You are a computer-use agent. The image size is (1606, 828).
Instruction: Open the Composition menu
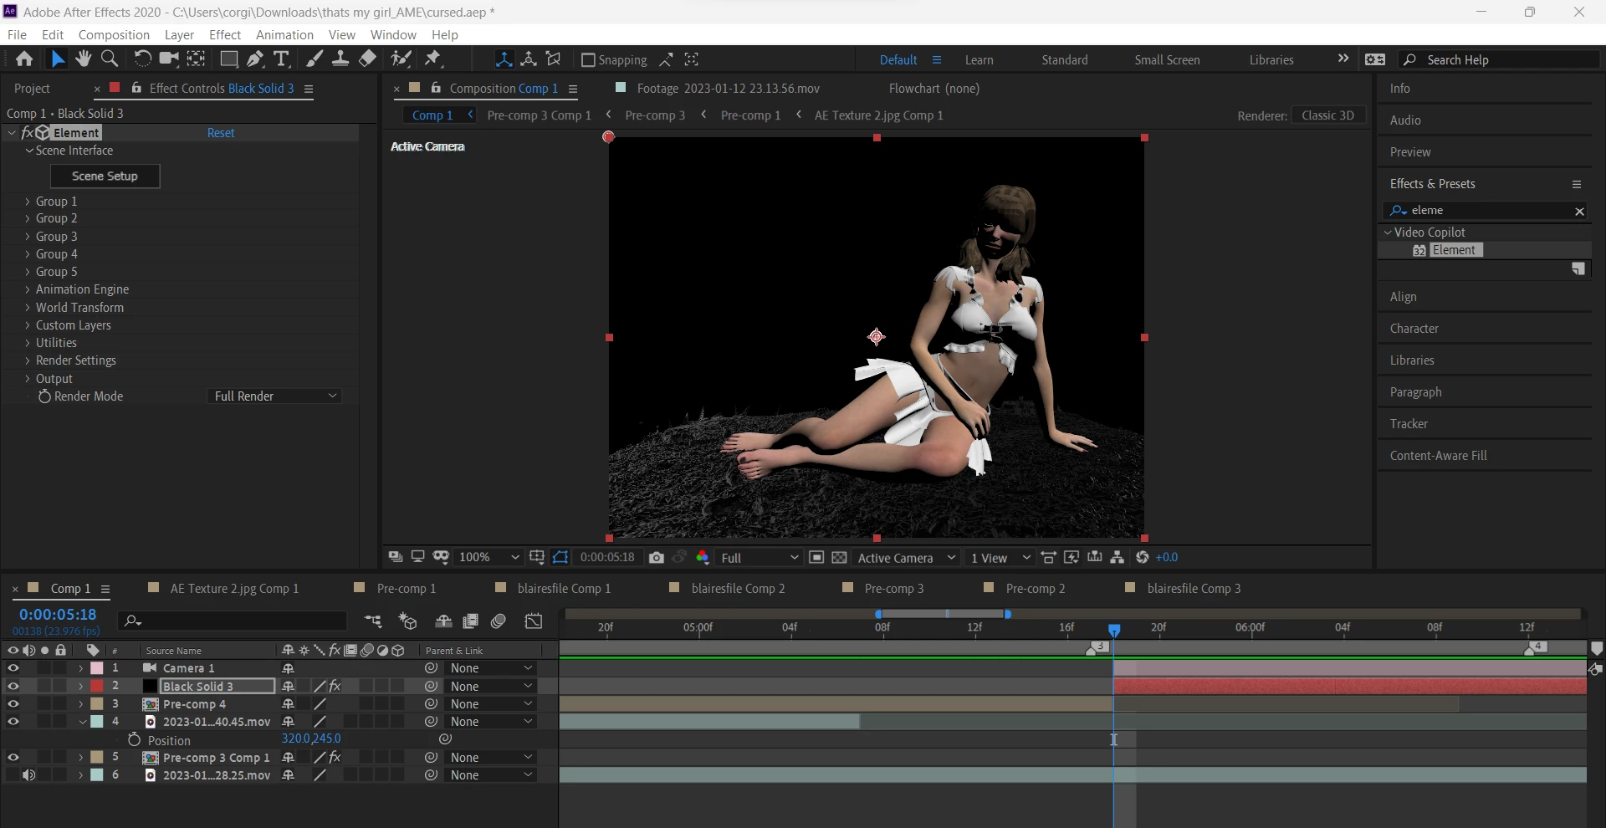114,34
